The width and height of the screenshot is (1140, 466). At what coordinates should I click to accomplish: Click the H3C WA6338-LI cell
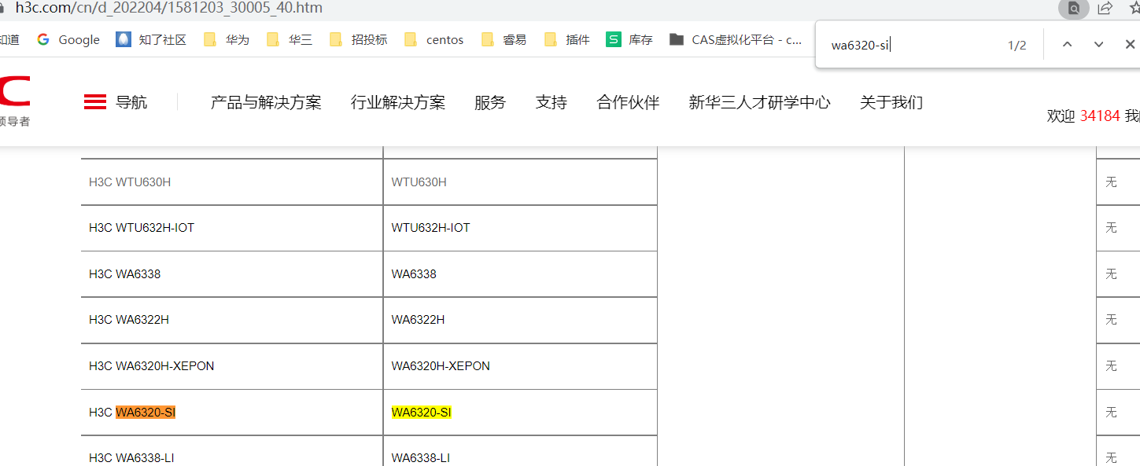tap(232, 452)
